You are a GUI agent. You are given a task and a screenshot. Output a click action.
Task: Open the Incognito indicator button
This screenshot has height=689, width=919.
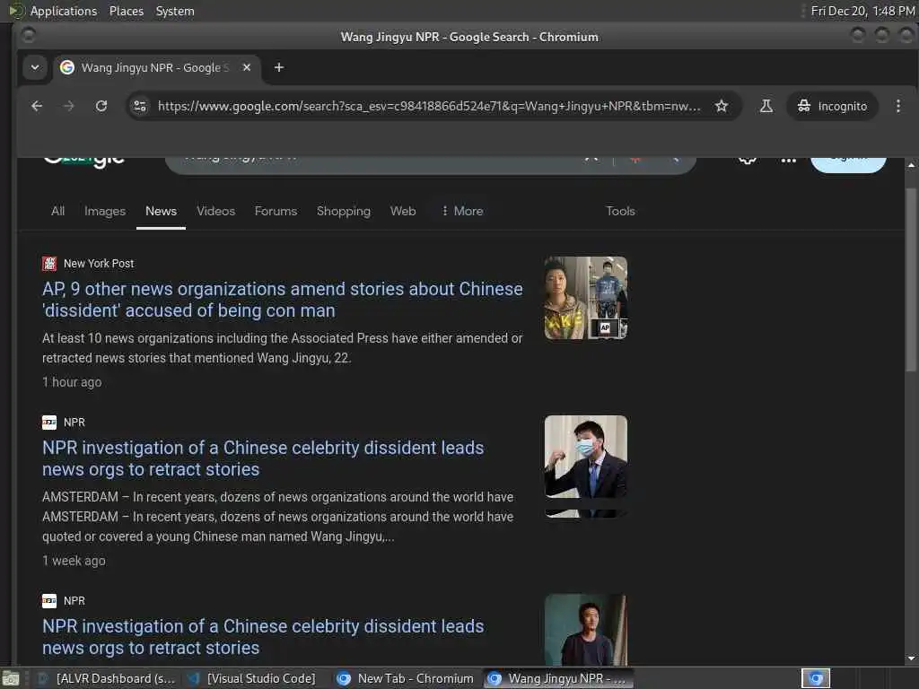(832, 106)
